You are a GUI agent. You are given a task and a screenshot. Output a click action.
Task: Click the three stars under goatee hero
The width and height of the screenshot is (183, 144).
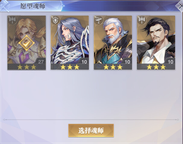tap(156, 67)
